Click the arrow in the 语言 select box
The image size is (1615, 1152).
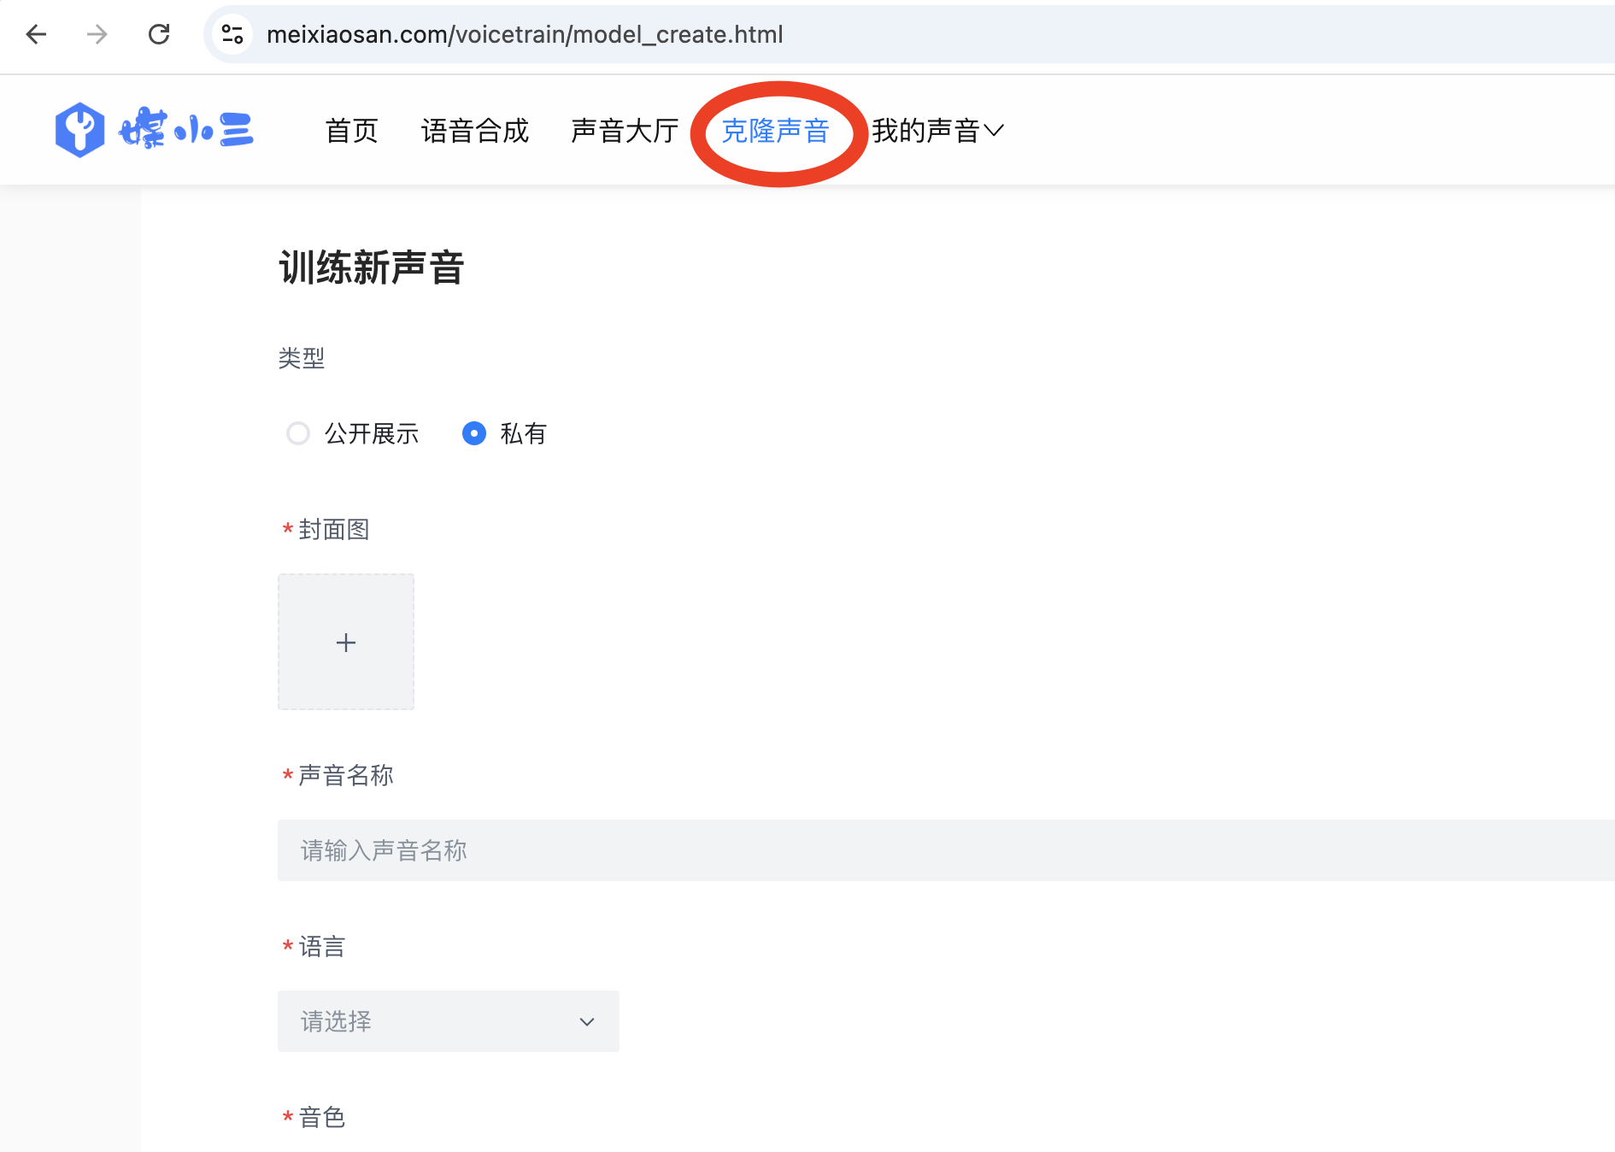pyautogui.click(x=587, y=1022)
